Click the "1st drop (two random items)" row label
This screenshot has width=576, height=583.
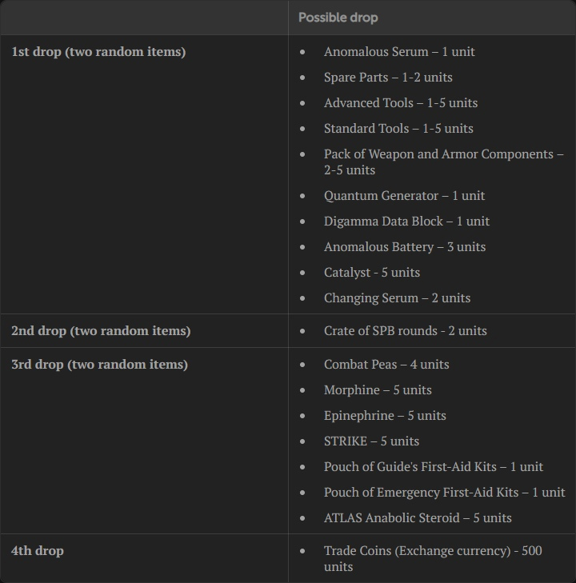(x=98, y=52)
